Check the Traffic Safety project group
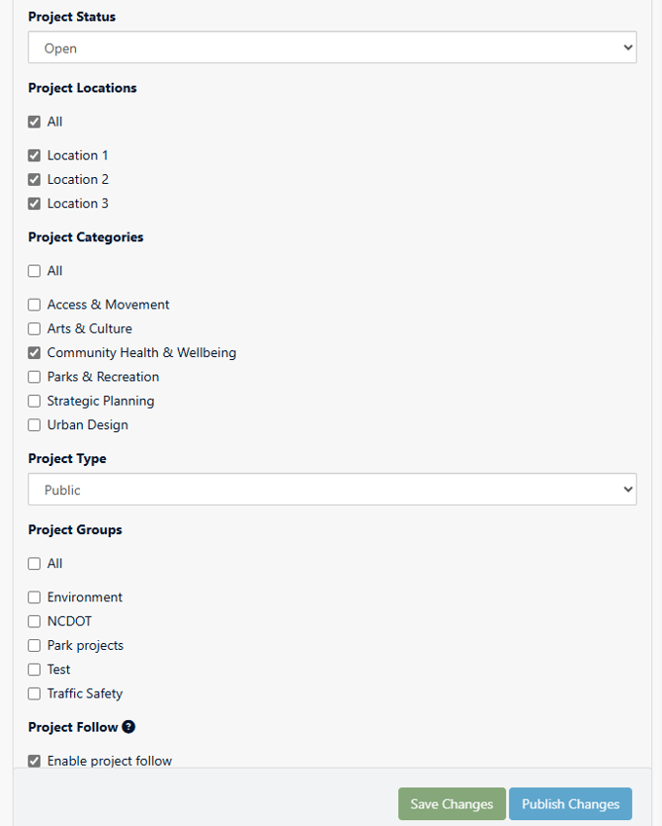The height and width of the screenshot is (826, 662). pyautogui.click(x=35, y=693)
